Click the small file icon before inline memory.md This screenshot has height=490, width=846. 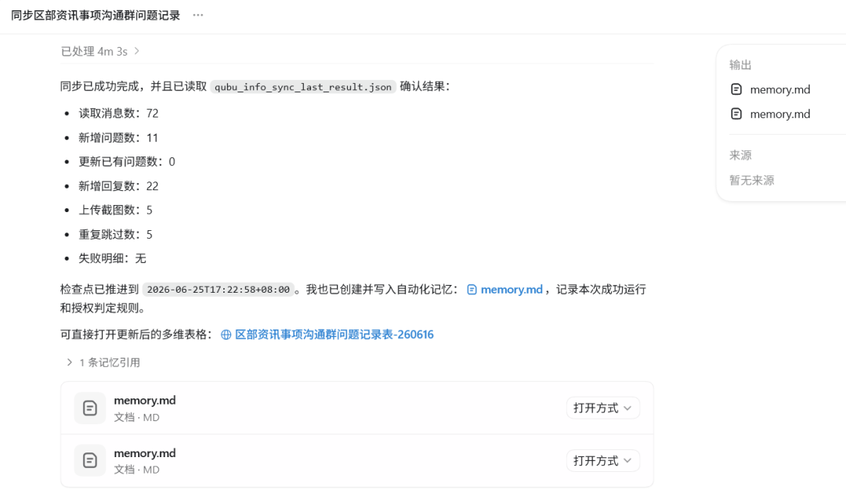472,290
